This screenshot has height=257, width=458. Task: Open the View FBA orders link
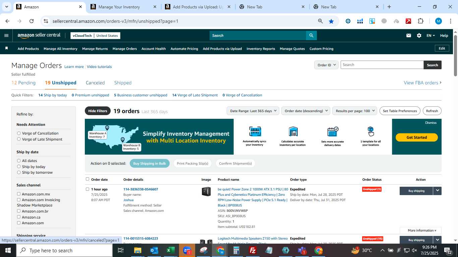tap(422, 83)
